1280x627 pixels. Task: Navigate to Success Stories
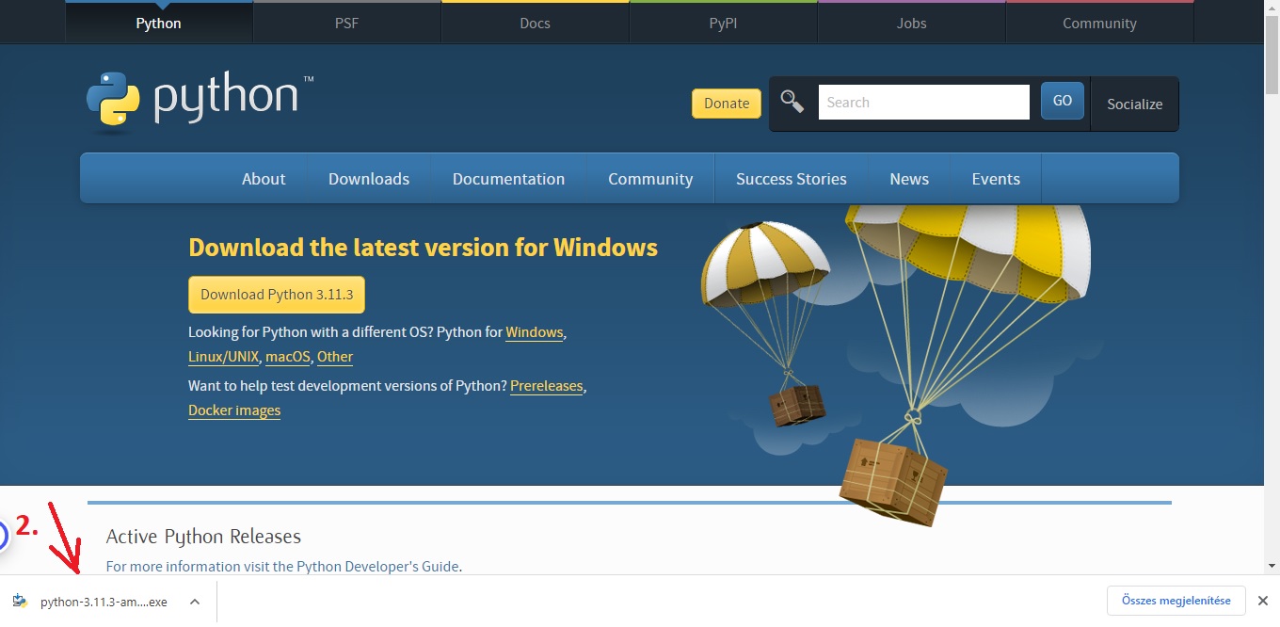[792, 178]
